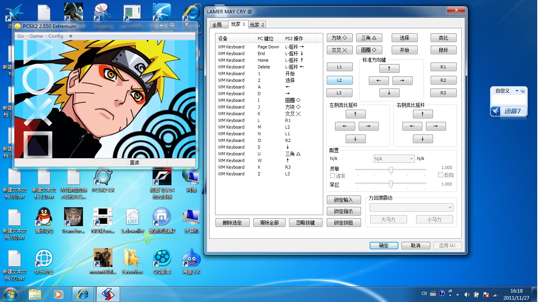The image size is (551, 302).
Task: Select the 1.downlist file icon
Action: (133, 220)
